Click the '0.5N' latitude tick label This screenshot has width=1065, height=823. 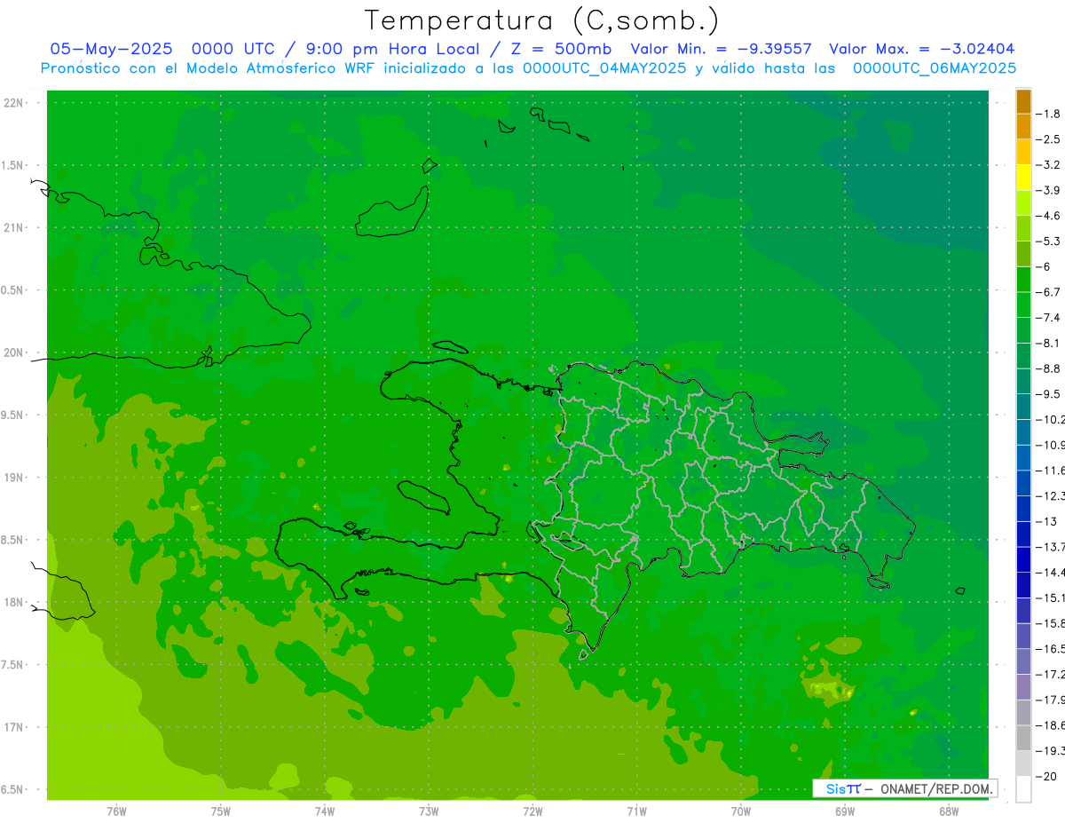coord(13,290)
